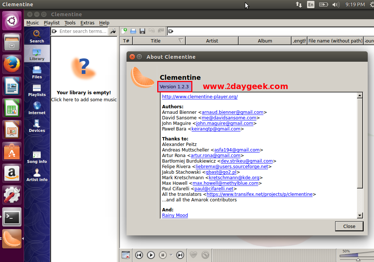Click the me@davidsansome.com email link

(229, 118)
